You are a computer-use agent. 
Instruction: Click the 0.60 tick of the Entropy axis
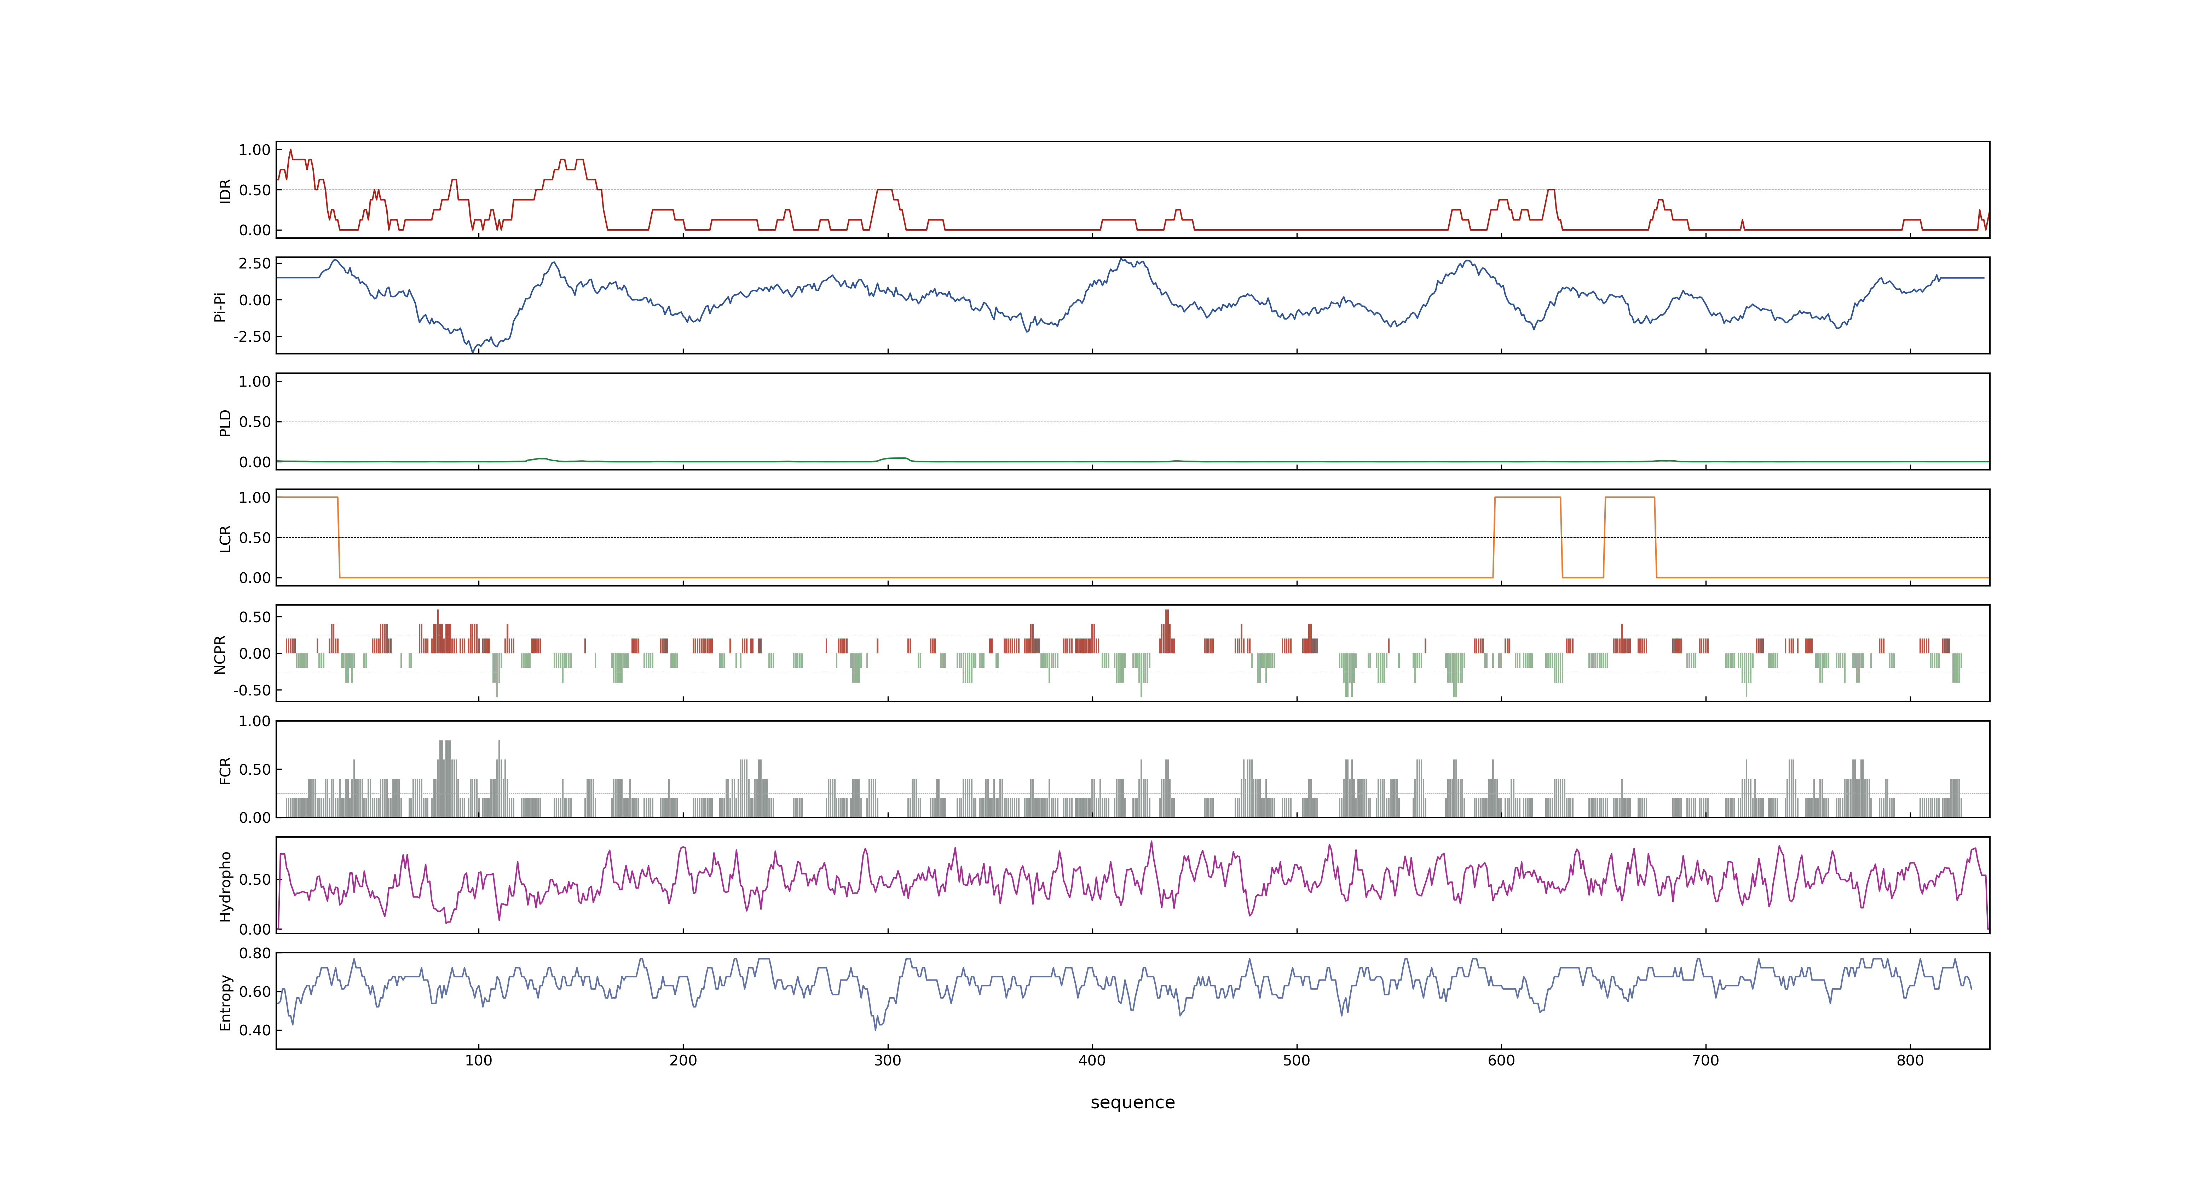tap(255, 992)
